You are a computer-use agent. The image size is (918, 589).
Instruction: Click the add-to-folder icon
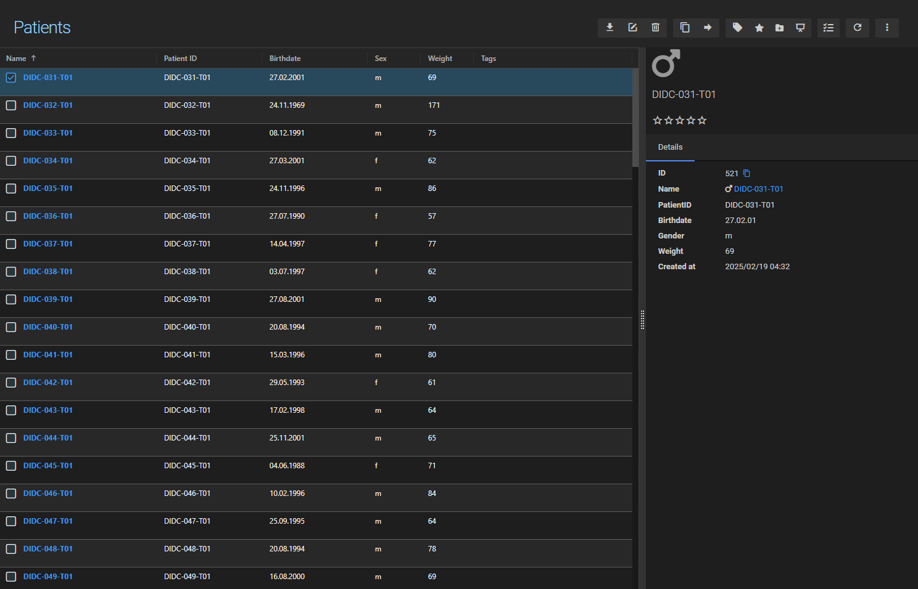780,28
